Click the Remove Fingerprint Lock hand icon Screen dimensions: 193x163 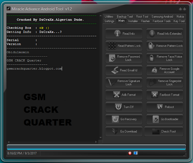click(x=153, y=82)
